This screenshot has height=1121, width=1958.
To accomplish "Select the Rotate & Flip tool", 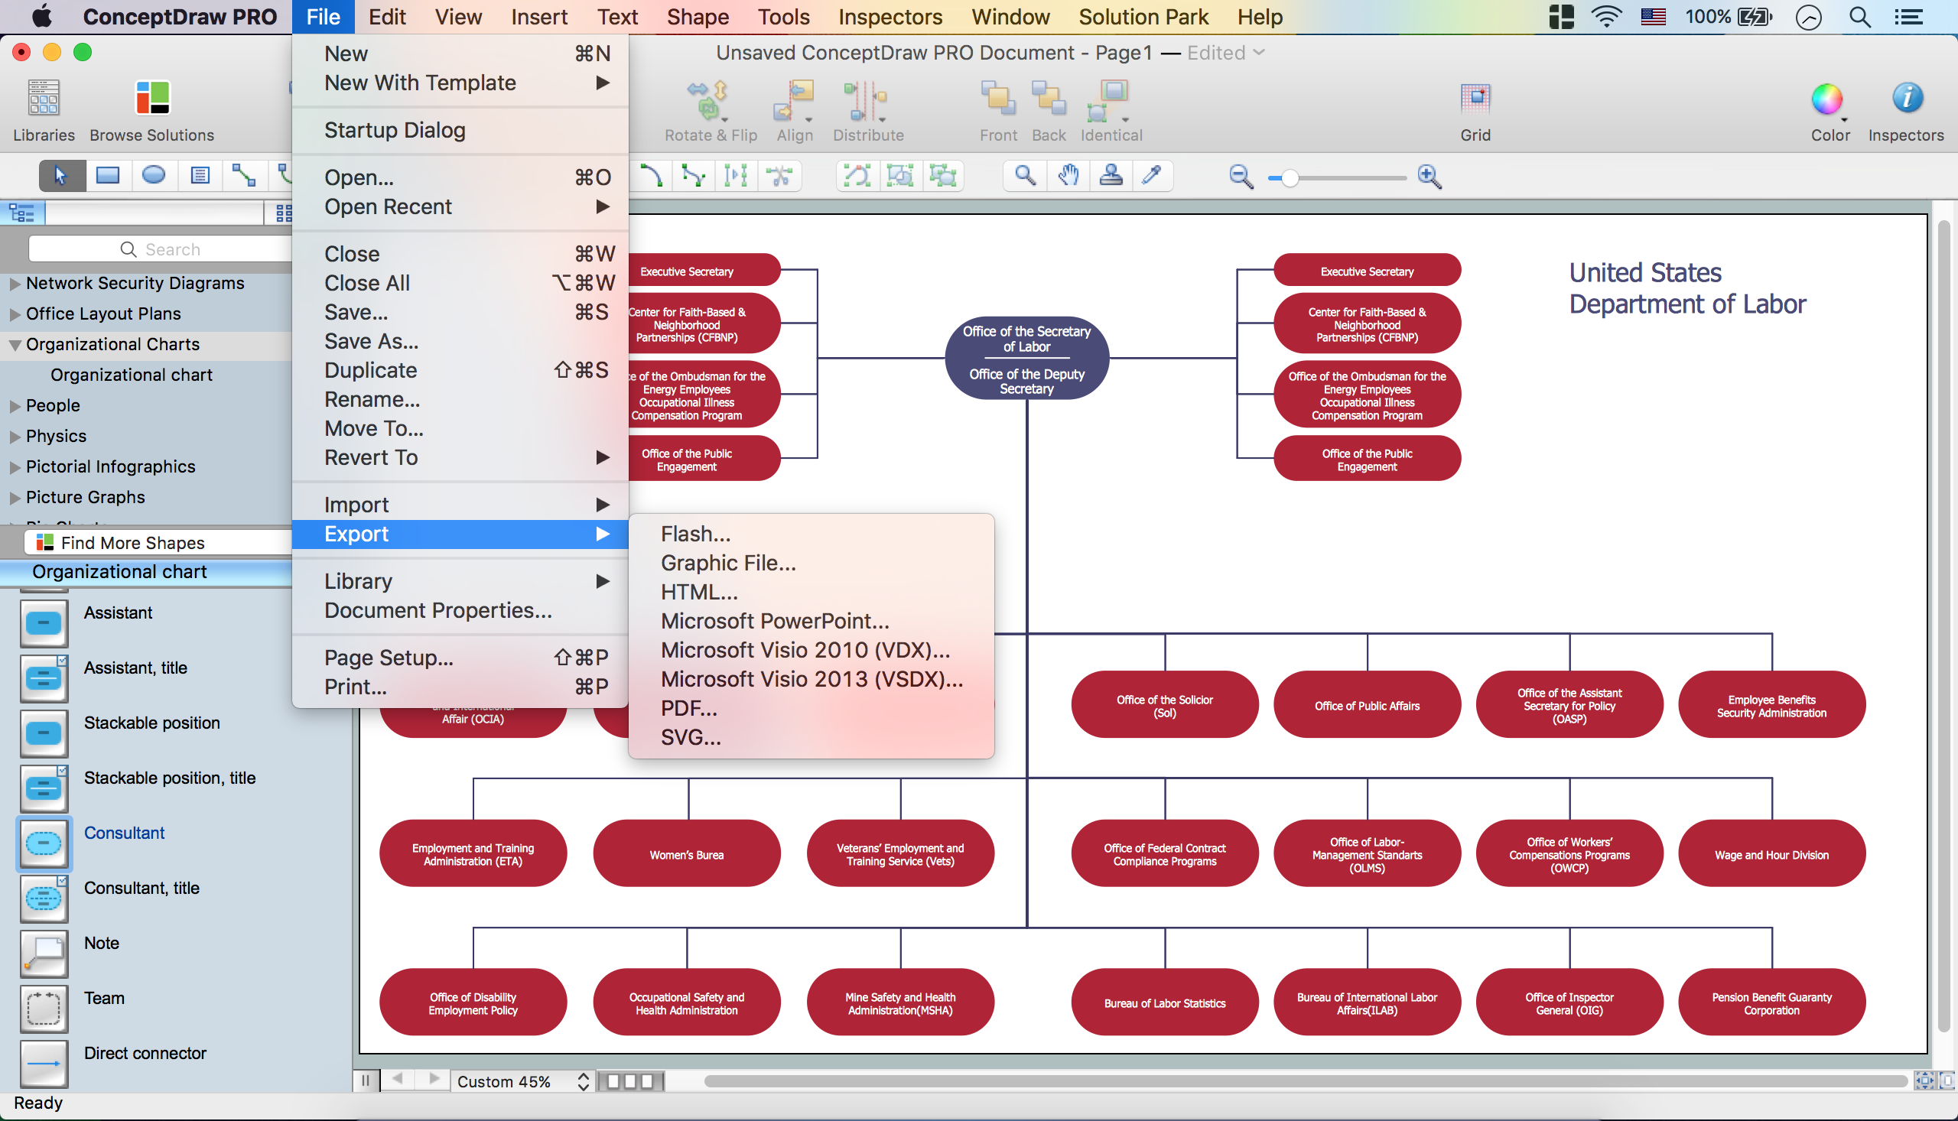I will pyautogui.click(x=709, y=109).
